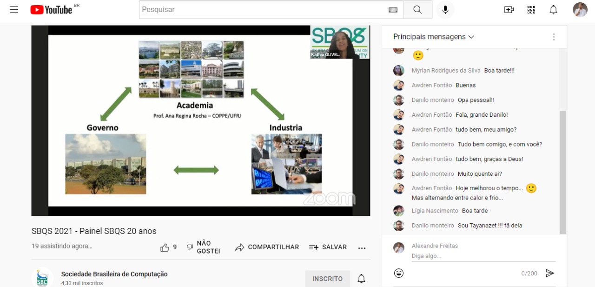Viewport: 595px width, 287px height.
Task: Open the account avatar menu
Action: (580, 10)
